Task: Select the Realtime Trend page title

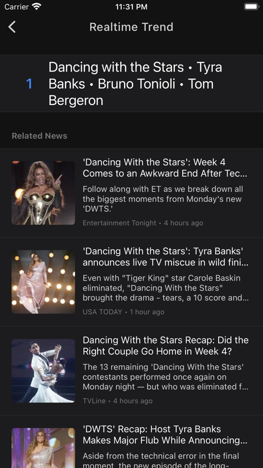Action: tap(131, 27)
